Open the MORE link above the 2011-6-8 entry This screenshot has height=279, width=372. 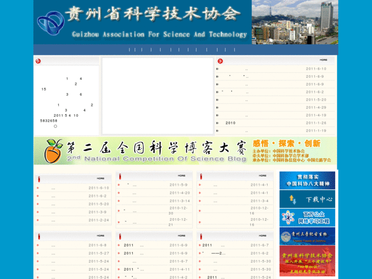101,236
